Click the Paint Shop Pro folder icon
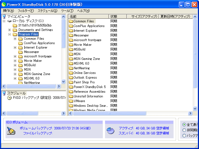Image resolution: width=199 pixels, height=149 pixels. (71, 82)
